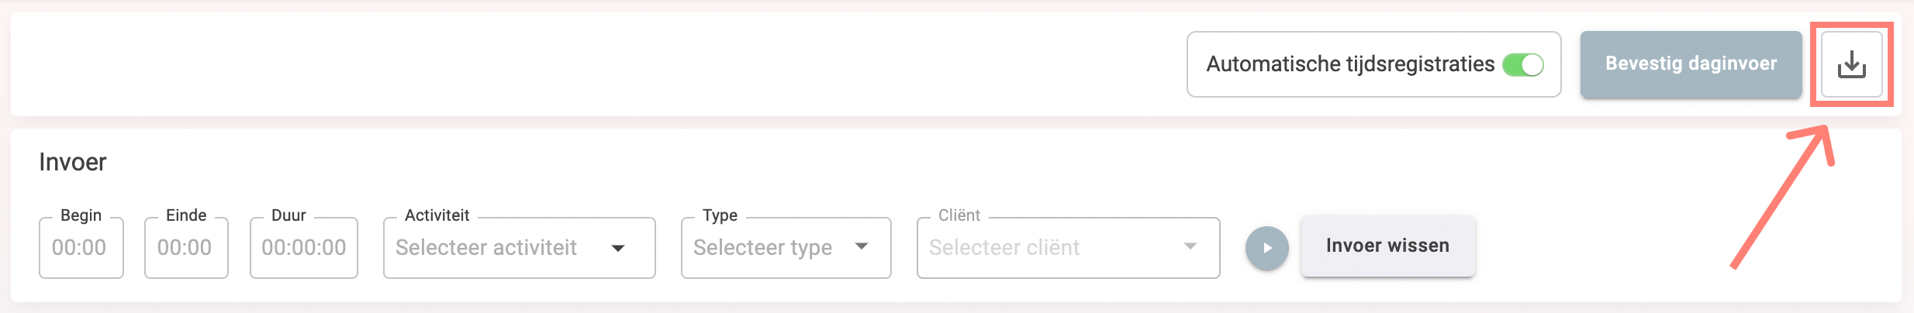This screenshot has width=1914, height=313.
Task: Click the Duur field label
Action: coord(288,215)
